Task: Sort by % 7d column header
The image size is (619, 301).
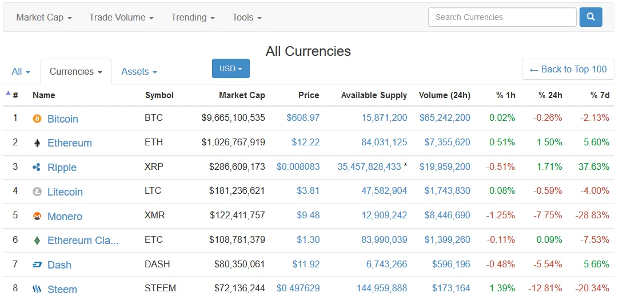Action: [600, 95]
